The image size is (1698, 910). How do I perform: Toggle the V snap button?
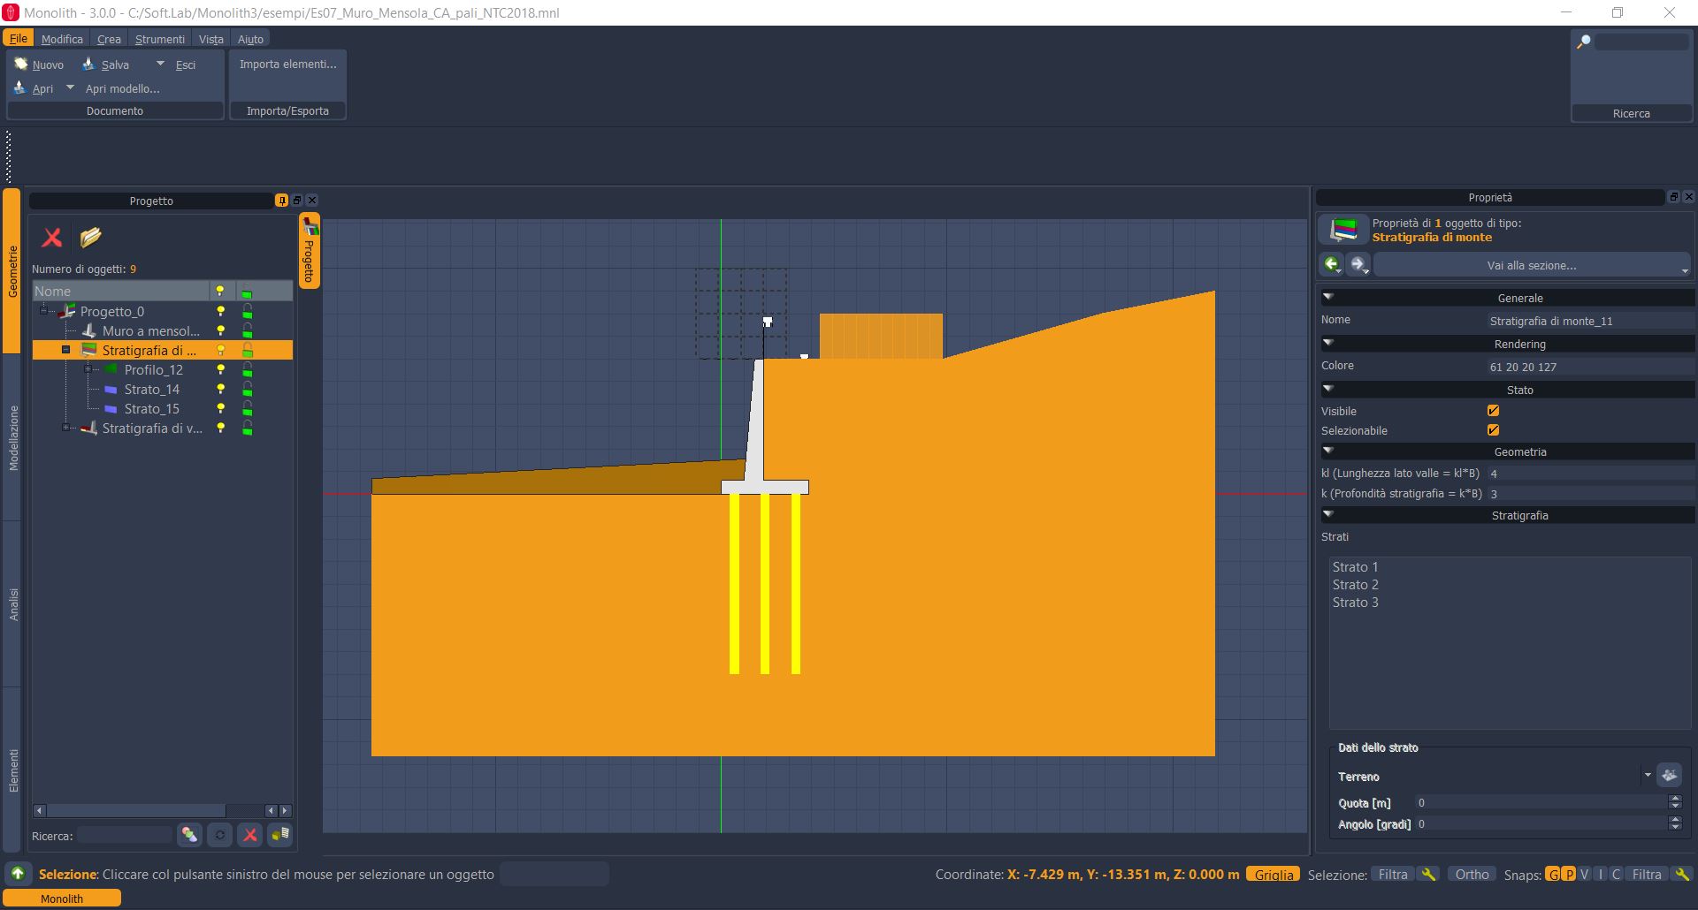1584,874
